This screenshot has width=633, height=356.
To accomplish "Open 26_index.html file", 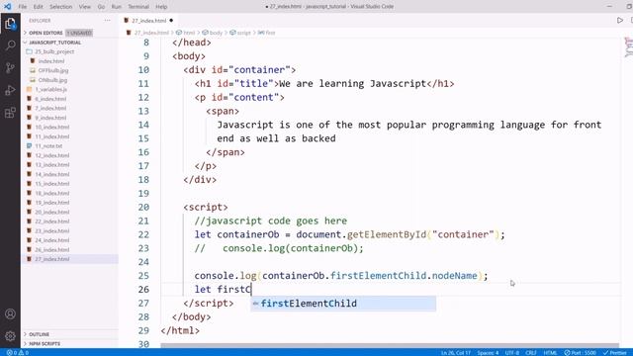I will 52,249.
